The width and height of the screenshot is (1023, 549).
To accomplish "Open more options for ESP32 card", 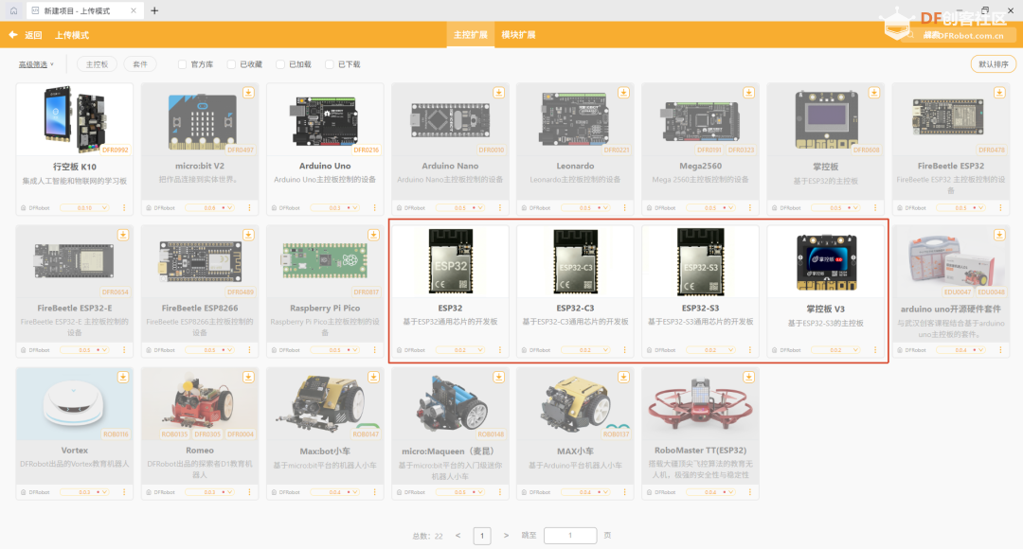I will point(500,350).
